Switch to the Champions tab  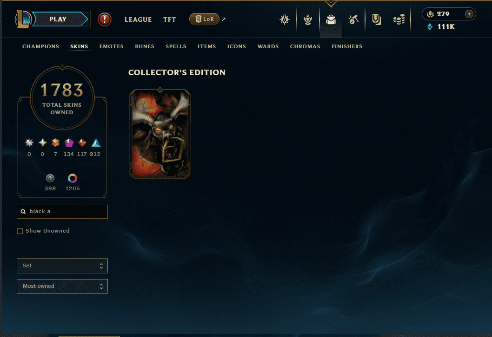[40, 46]
